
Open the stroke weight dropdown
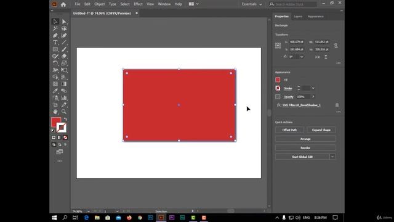313,88
